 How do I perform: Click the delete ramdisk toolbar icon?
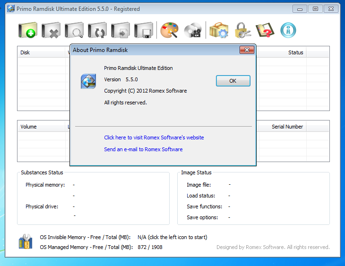(x=51, y=30)
